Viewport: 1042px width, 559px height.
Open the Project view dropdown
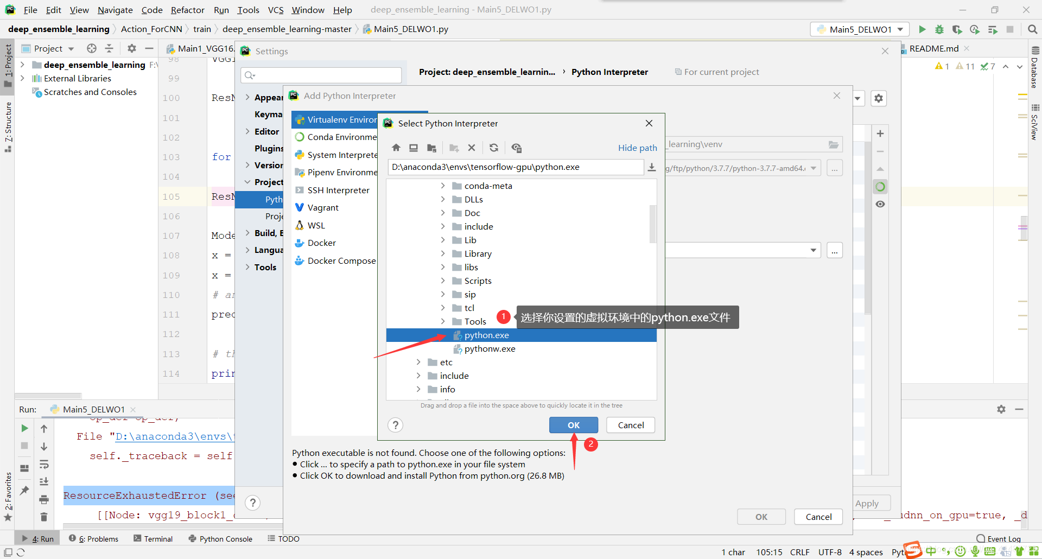click(x=71, y=49)
